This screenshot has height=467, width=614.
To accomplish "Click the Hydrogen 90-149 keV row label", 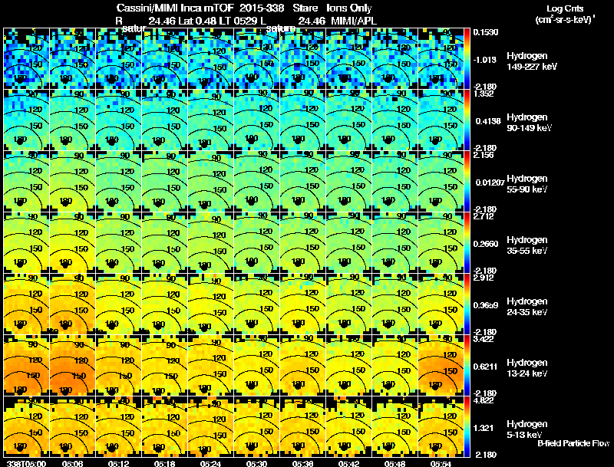I will (530, 123).
